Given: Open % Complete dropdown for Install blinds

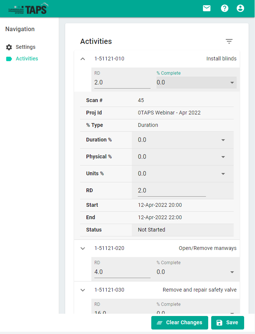Looking at the screenshot, I should (x=196, y=83).
